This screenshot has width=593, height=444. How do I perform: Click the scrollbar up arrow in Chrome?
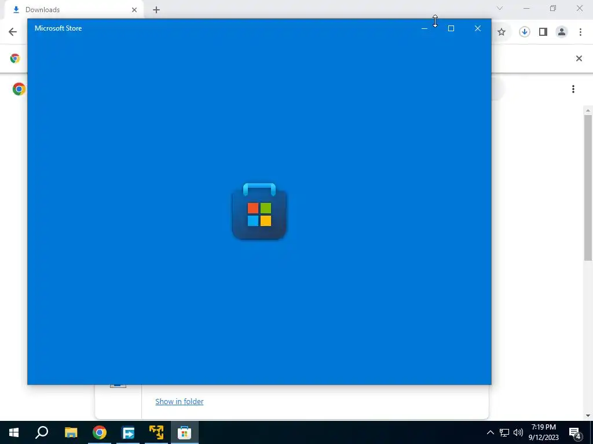click(588, 110)
